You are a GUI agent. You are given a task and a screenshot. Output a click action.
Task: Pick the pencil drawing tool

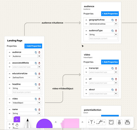(27, 123)
